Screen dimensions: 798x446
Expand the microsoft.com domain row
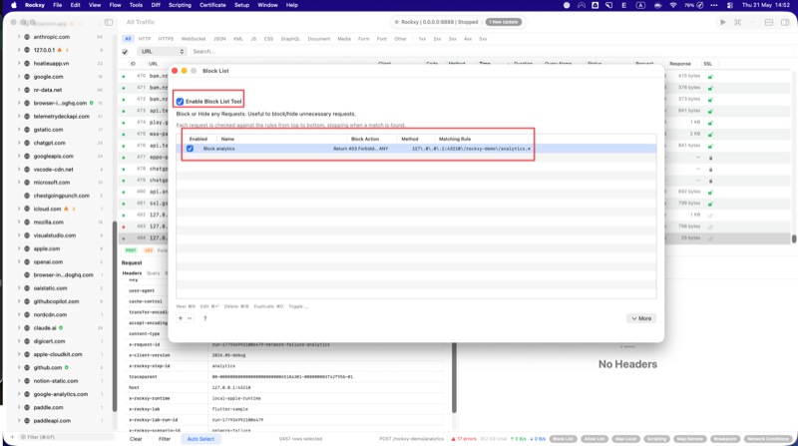(19, 183)
